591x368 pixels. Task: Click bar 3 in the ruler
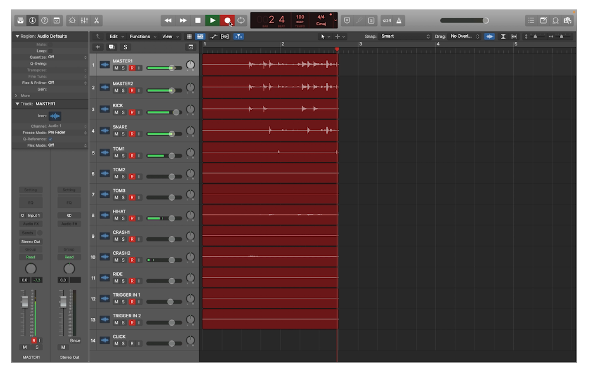pos(361,44)
